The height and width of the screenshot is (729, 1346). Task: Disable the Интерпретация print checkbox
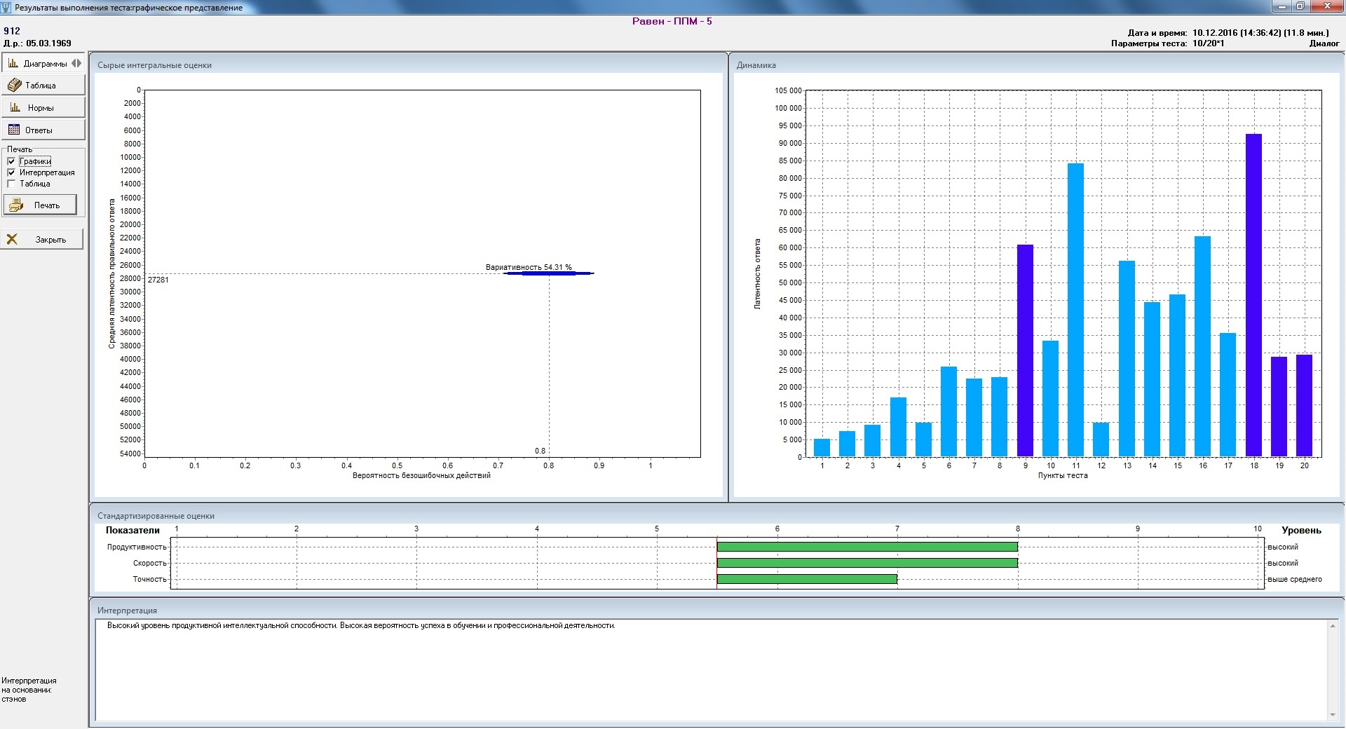click(x=11, y=172)
